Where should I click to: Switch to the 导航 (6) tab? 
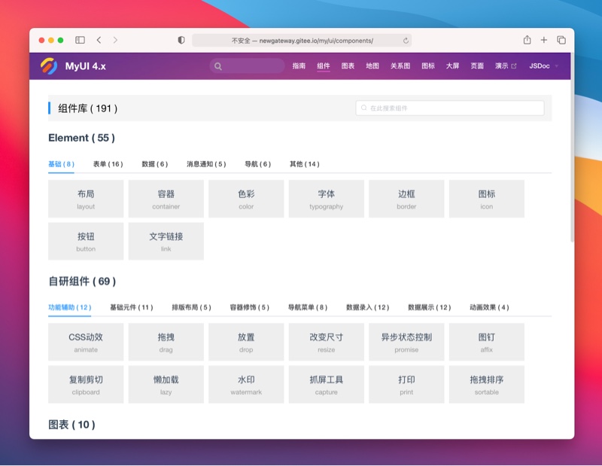[x=257, y=164]
